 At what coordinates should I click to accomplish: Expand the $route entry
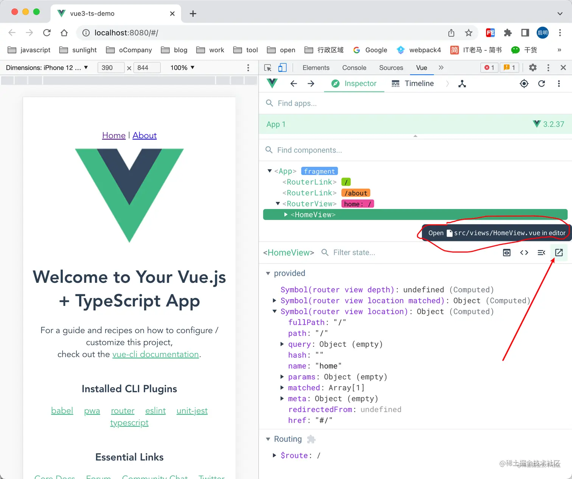tap(275, 456)
